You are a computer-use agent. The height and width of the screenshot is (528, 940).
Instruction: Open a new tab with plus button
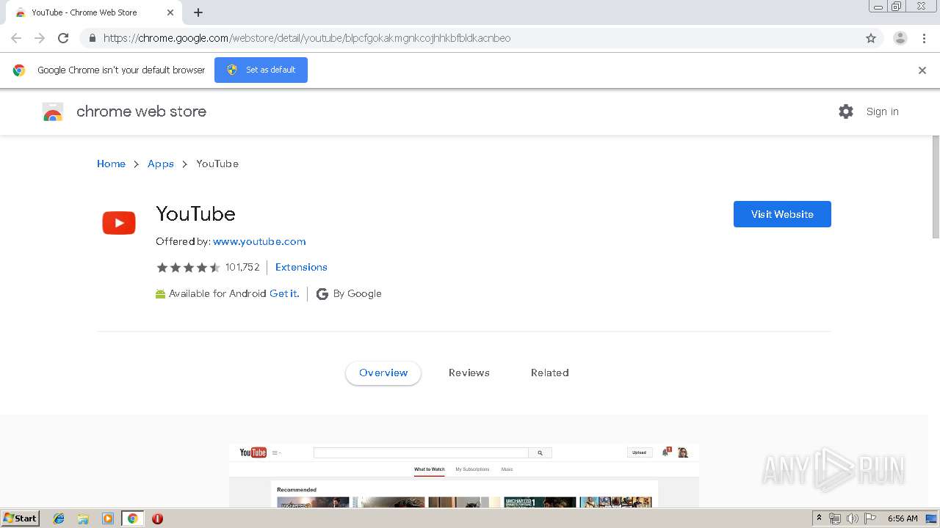coord(198,12)
